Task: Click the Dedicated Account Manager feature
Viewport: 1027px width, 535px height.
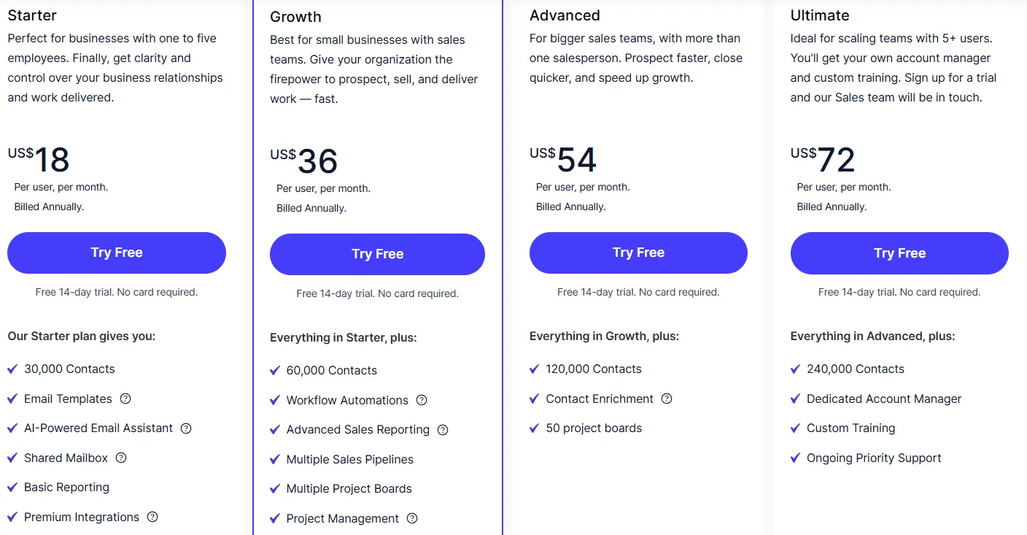Action: 884,399
